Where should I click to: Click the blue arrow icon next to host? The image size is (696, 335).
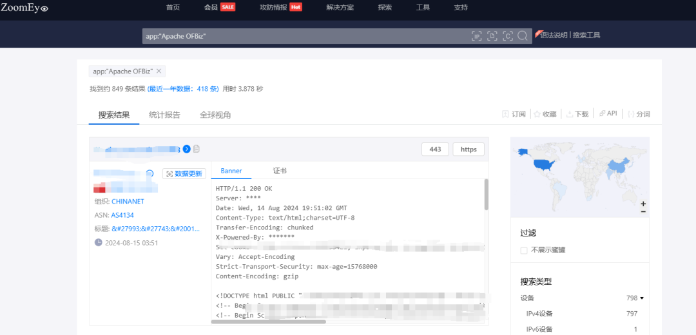click(186, 149)
